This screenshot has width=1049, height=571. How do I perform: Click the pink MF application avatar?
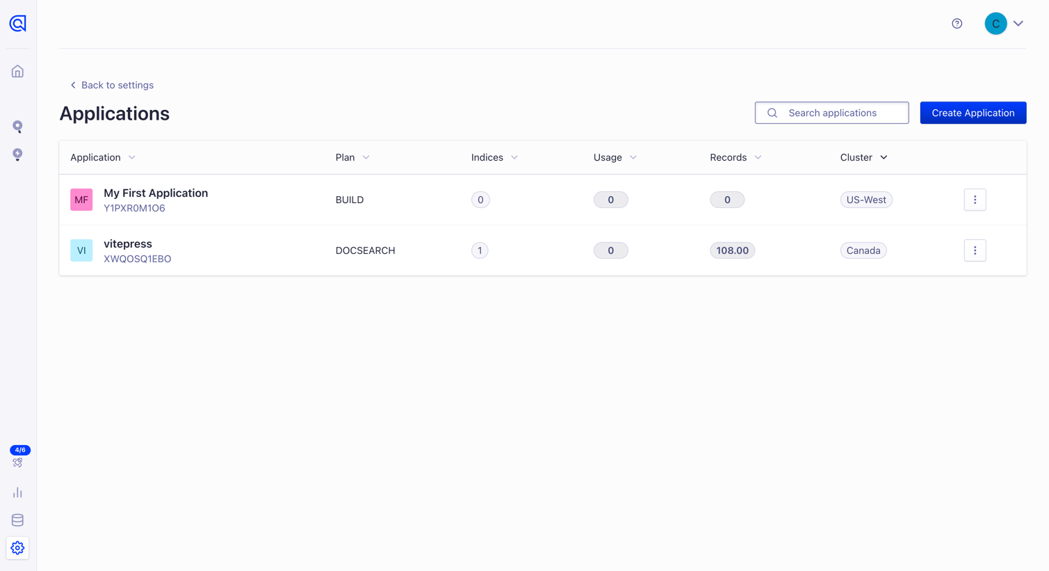click(81, 200)
